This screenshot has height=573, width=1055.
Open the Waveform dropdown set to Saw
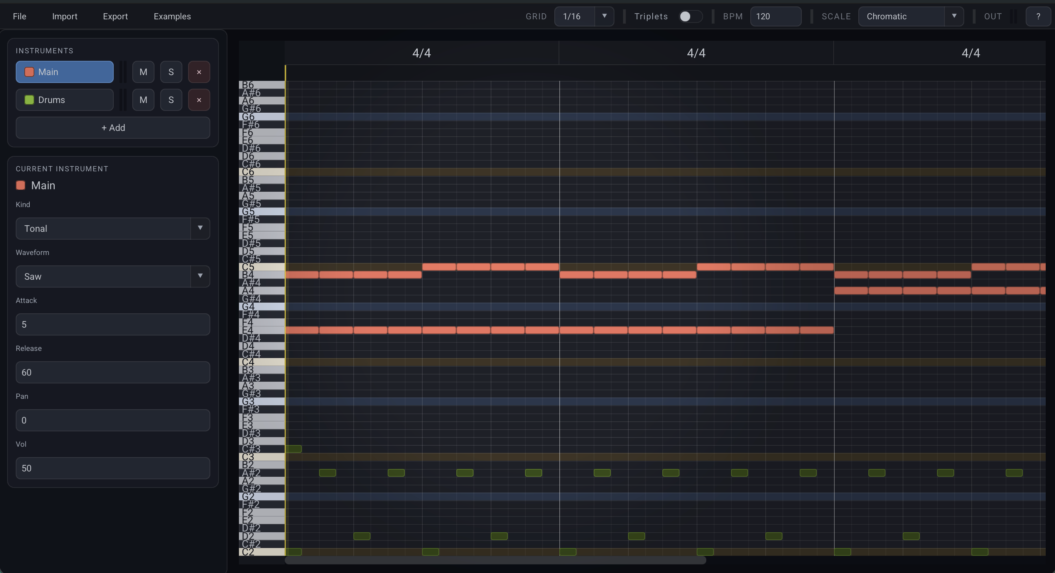[x=113, y=276]
